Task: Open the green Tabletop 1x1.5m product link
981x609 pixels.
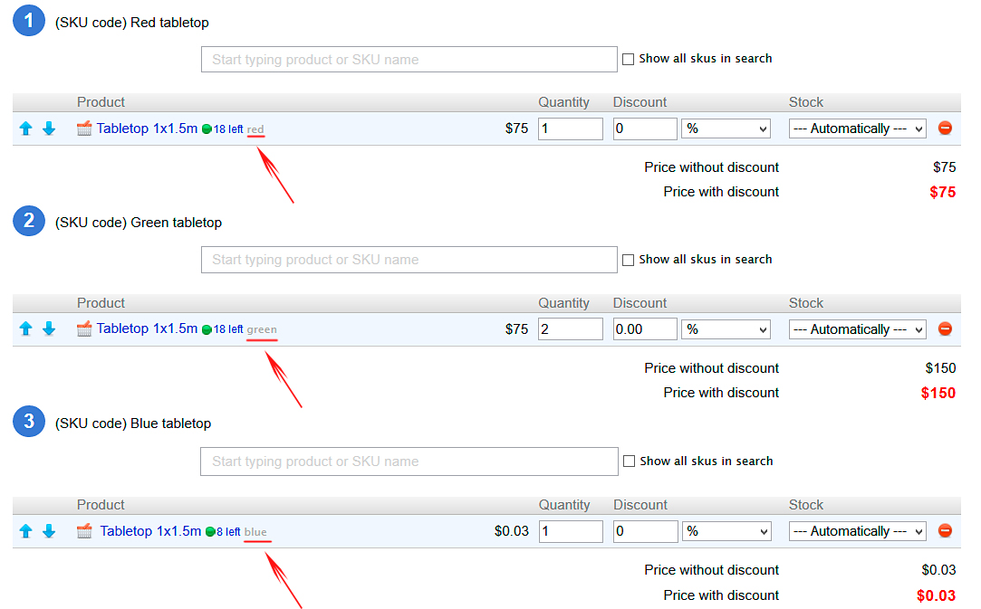Action: [x=147, y=328]
